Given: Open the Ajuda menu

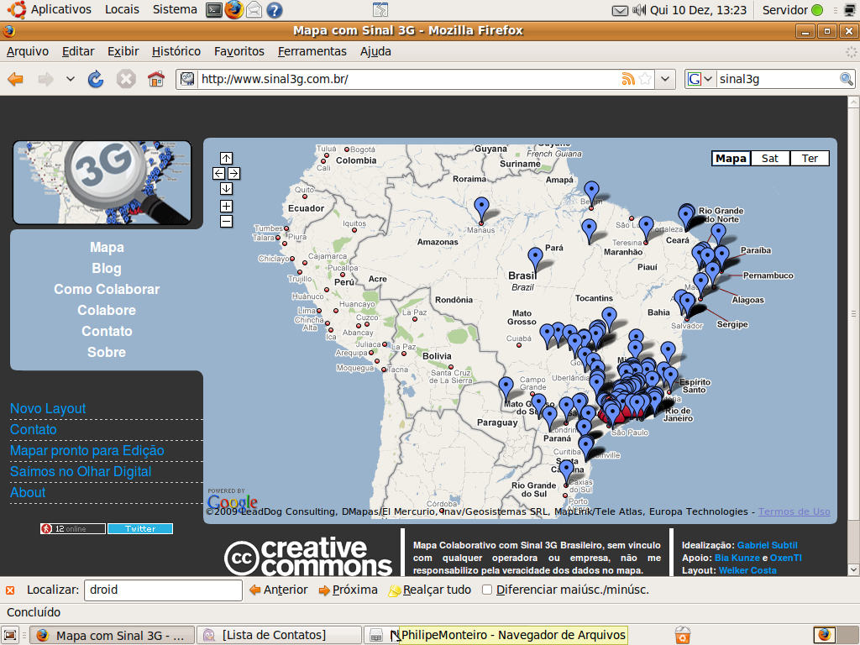Looking at the screenshot, I should coord(375,51).
